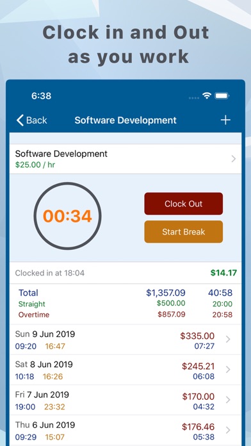Screen dimensions: 251x446
Task: Select the 04:32 duration
Action: pyautogui.click(x=204, y=407)
